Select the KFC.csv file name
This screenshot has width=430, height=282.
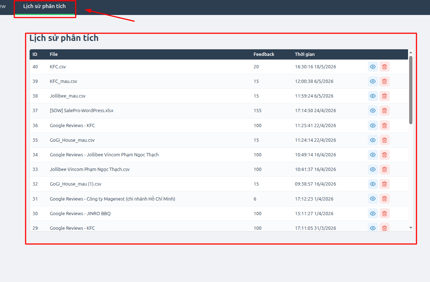pyautogui.click(x=58, y=66)
